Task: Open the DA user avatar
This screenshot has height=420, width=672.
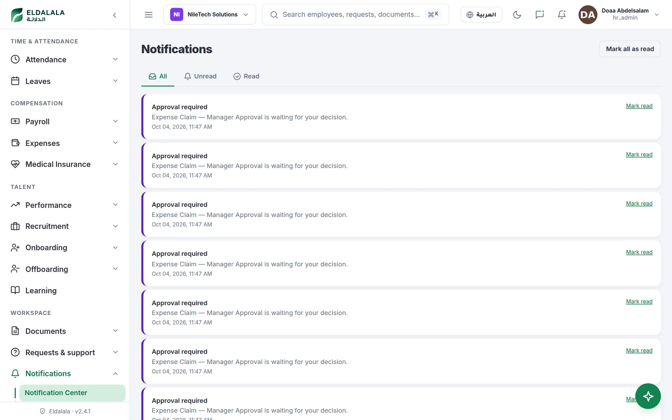Action: pos(588,15)
